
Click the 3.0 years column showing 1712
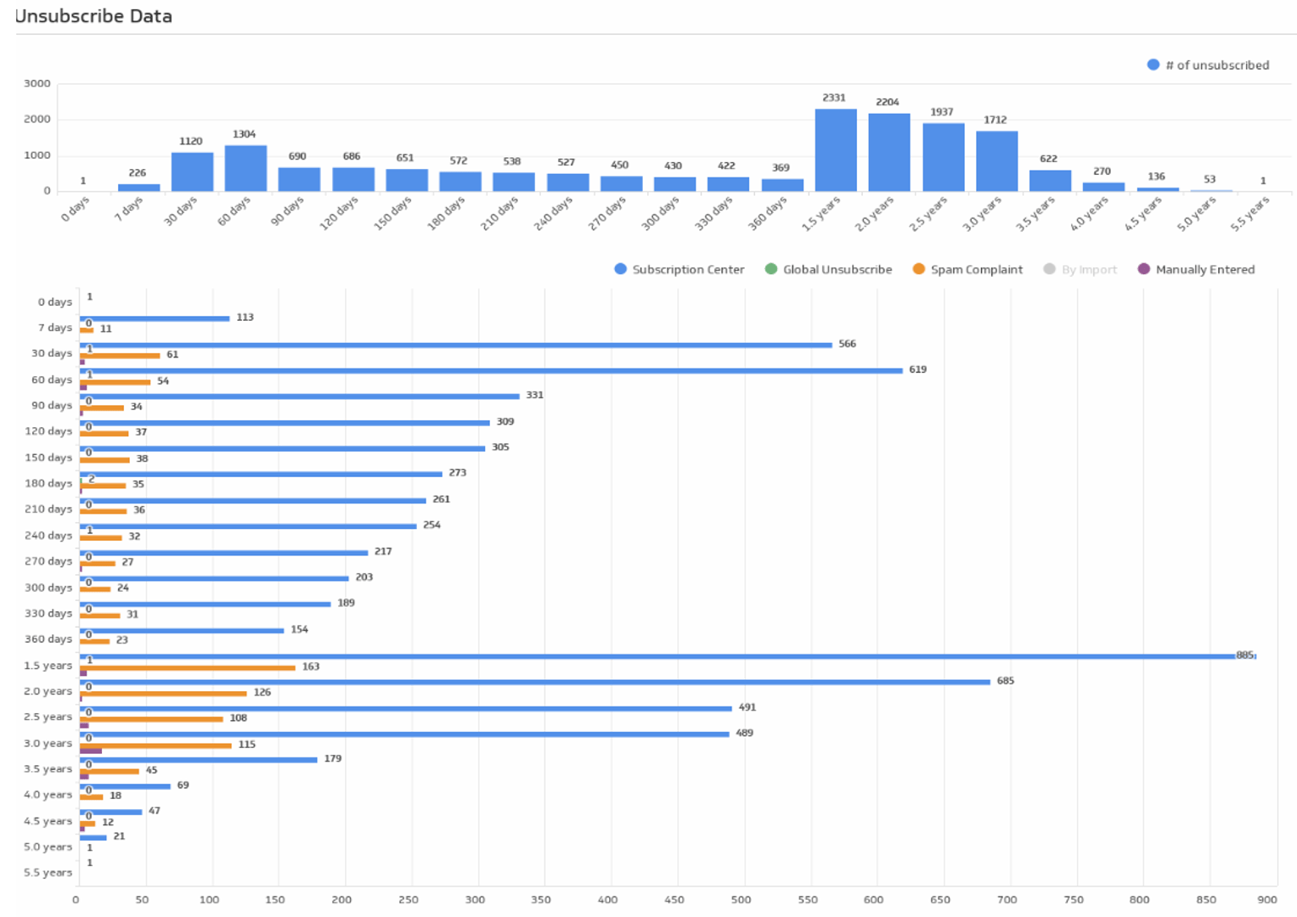[x=996, y=161]
